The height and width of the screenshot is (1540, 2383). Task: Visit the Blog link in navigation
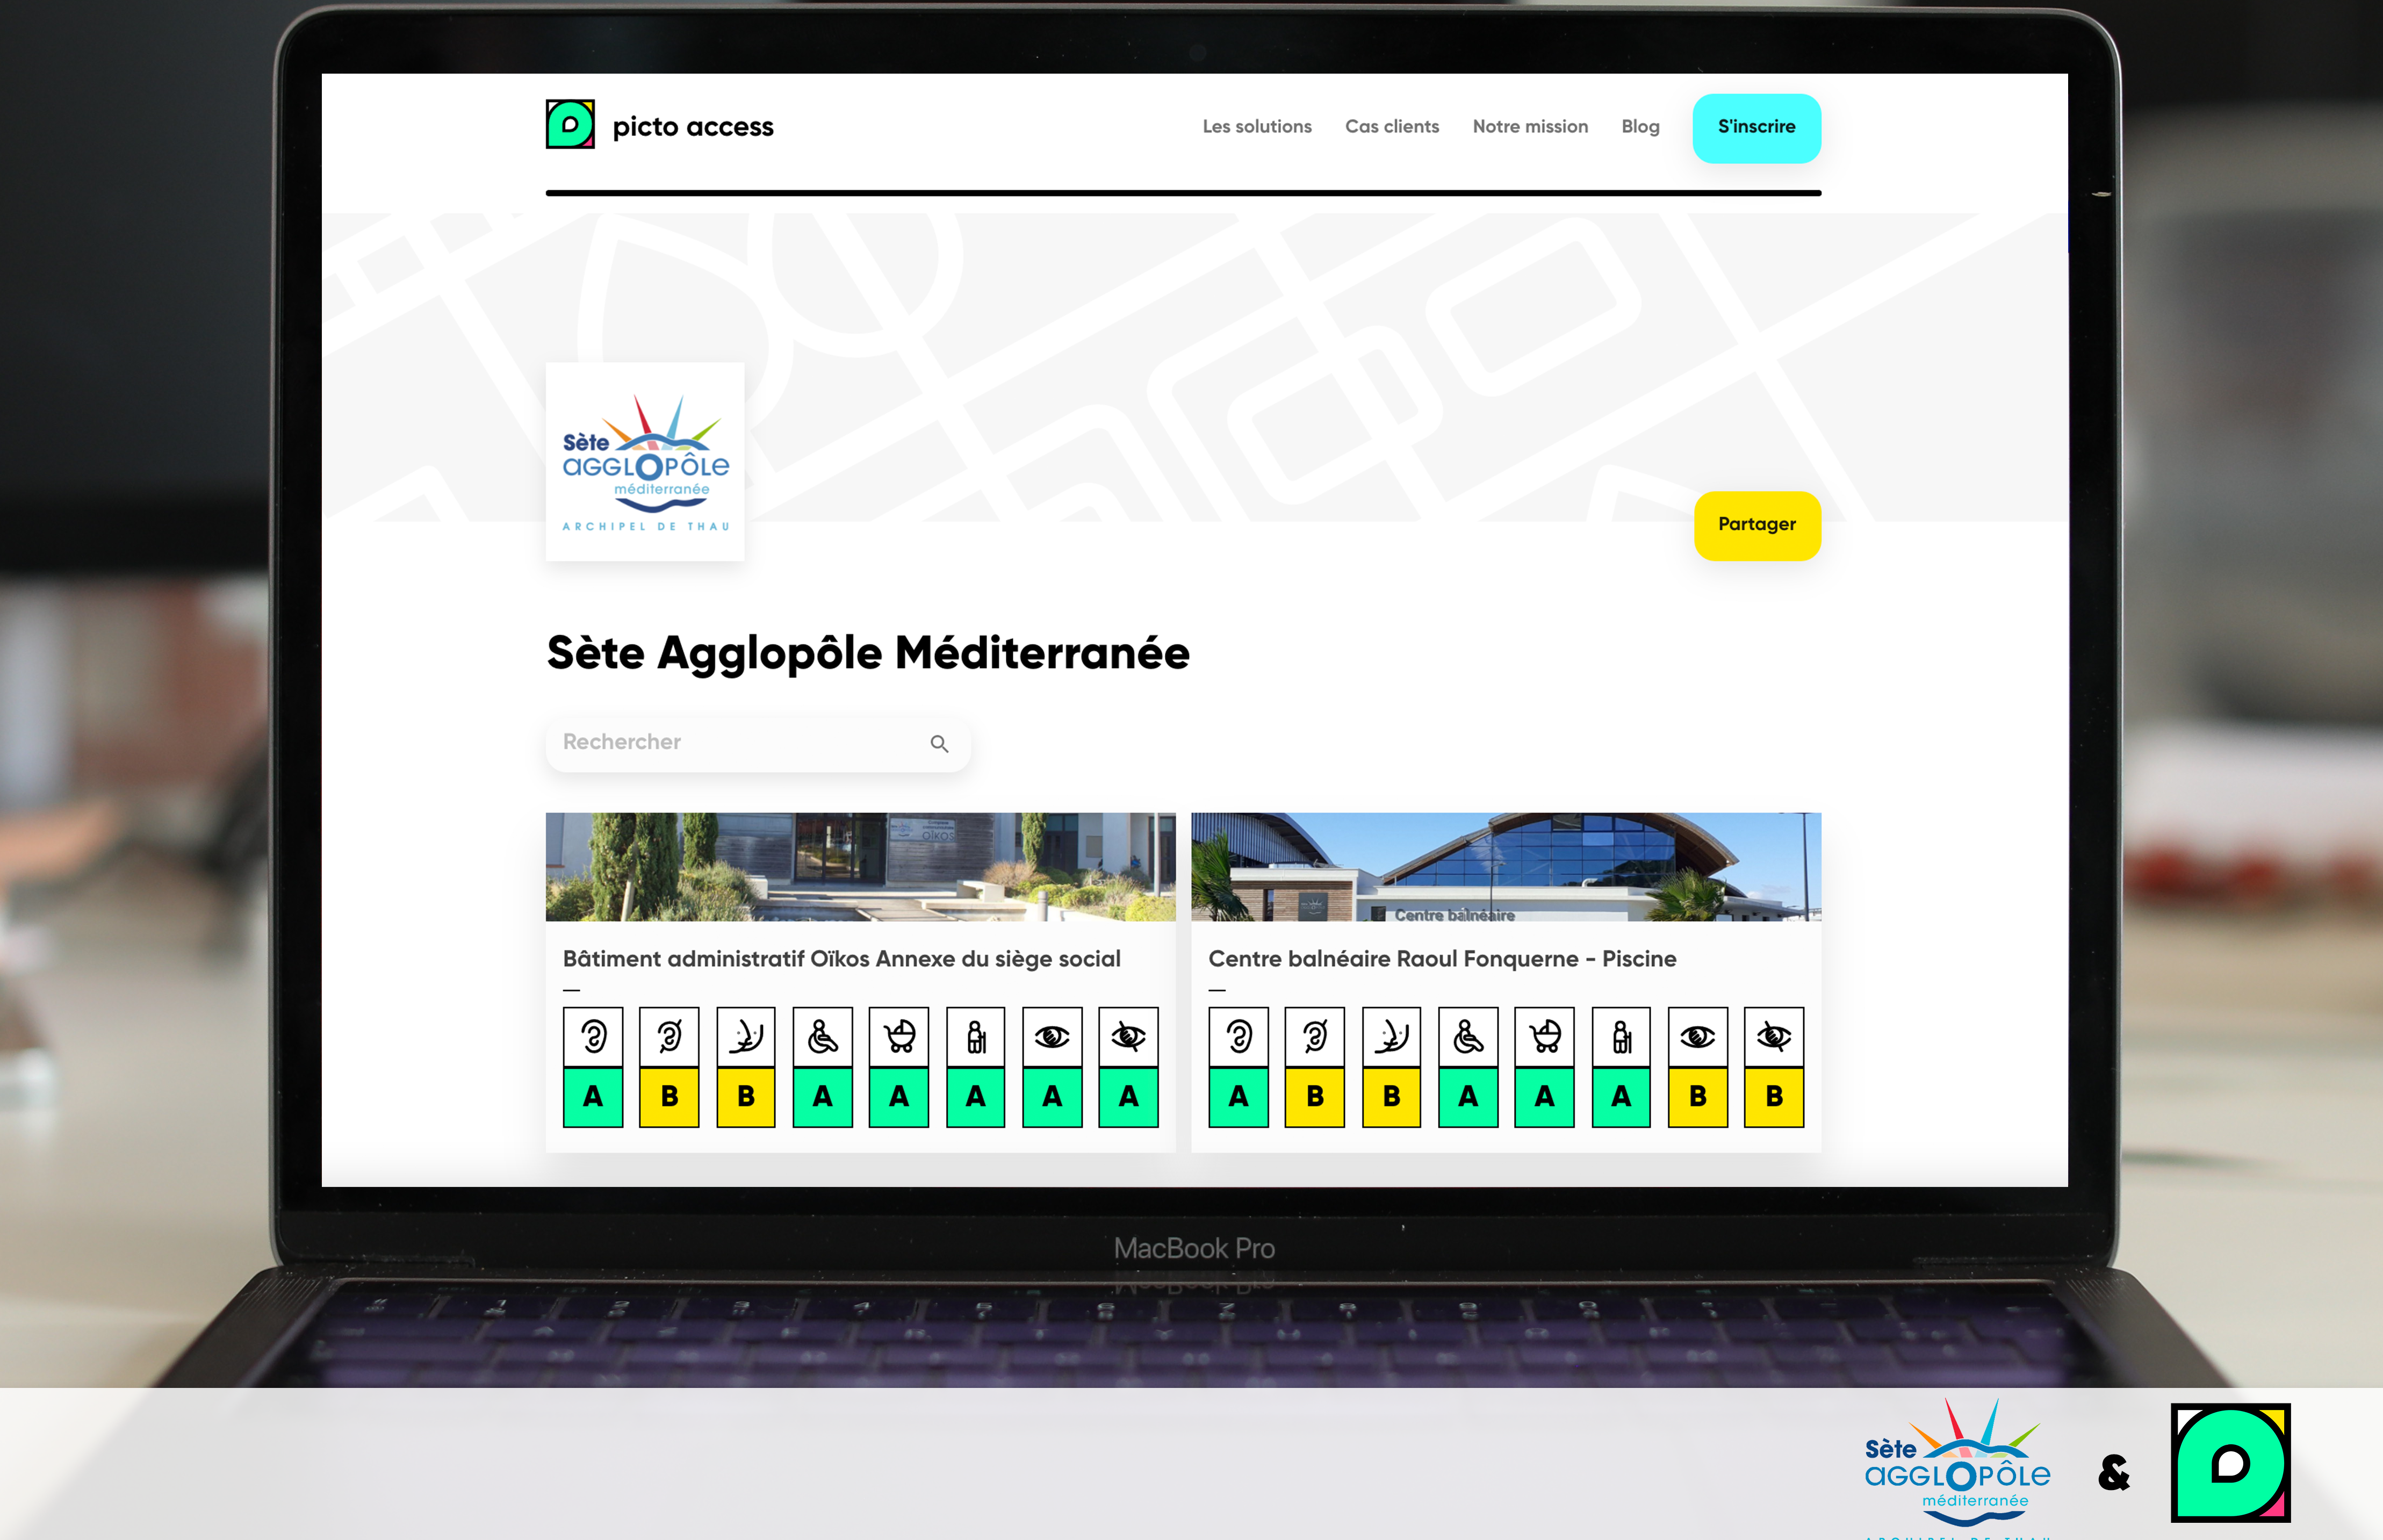1640,127
